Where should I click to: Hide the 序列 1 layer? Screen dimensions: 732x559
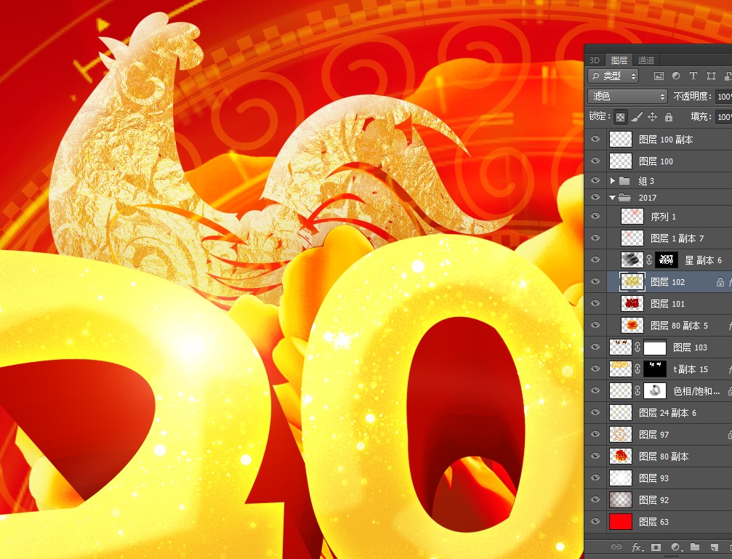(595, 216)
